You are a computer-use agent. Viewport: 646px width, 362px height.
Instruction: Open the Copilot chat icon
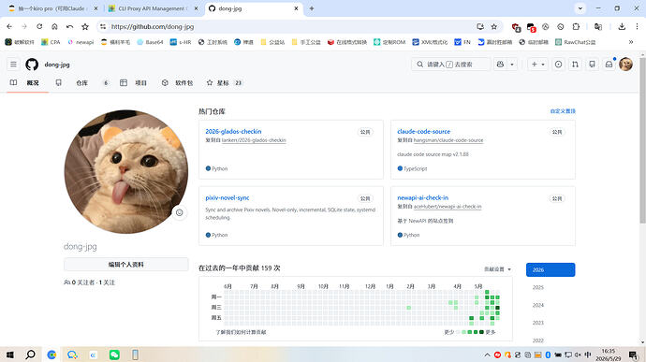click(x=500, y=65)
